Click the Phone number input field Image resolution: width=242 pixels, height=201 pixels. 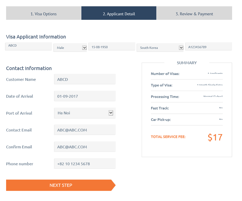[x=85, y=164]
